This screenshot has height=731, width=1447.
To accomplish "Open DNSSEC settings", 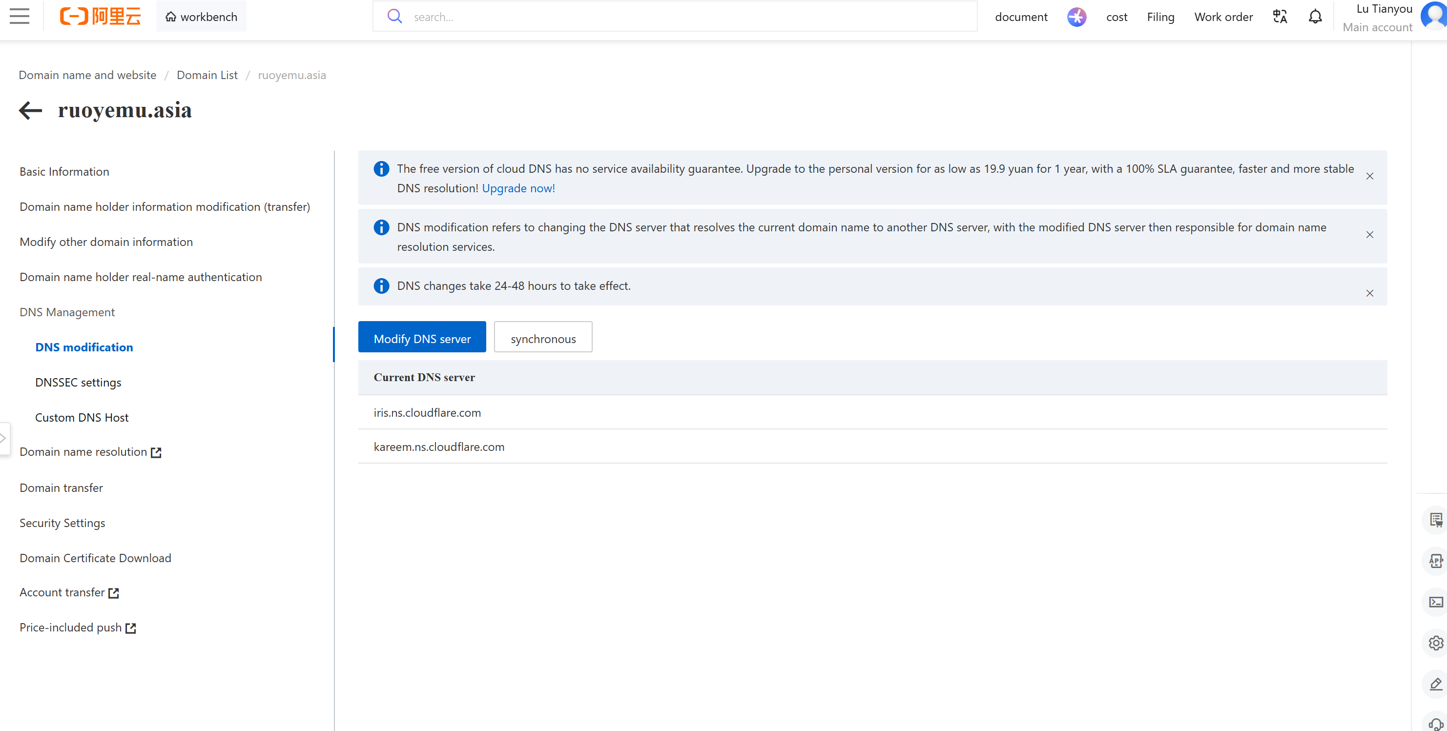I will point(78,383).
